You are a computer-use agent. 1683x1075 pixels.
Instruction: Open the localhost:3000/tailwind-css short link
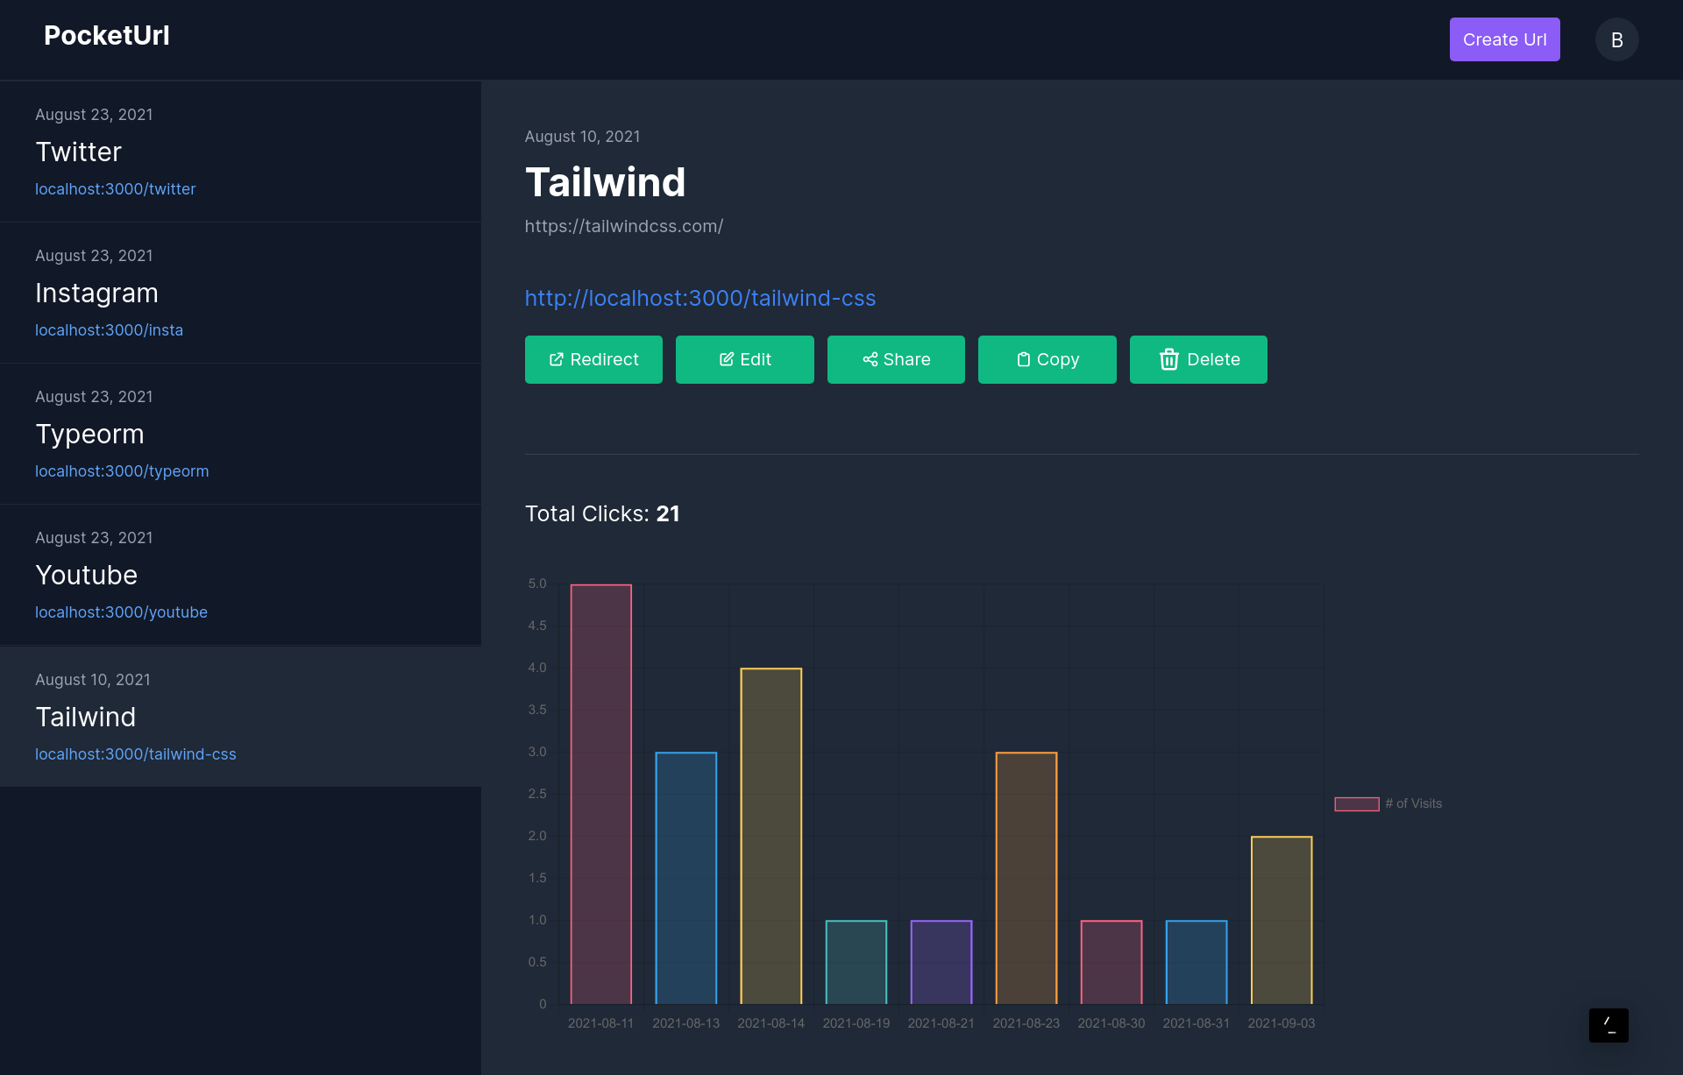[x=699, y=298]
